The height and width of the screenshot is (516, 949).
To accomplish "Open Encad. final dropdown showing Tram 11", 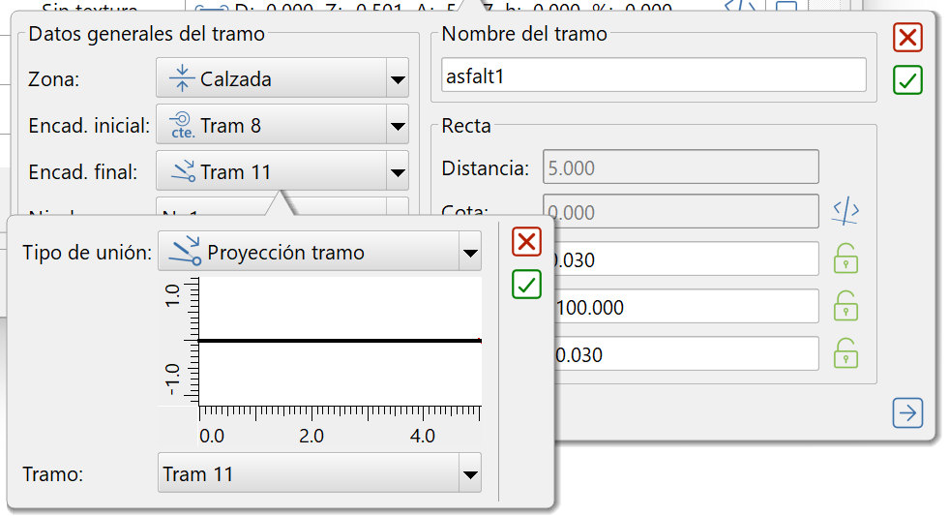I will coord(397,173).
